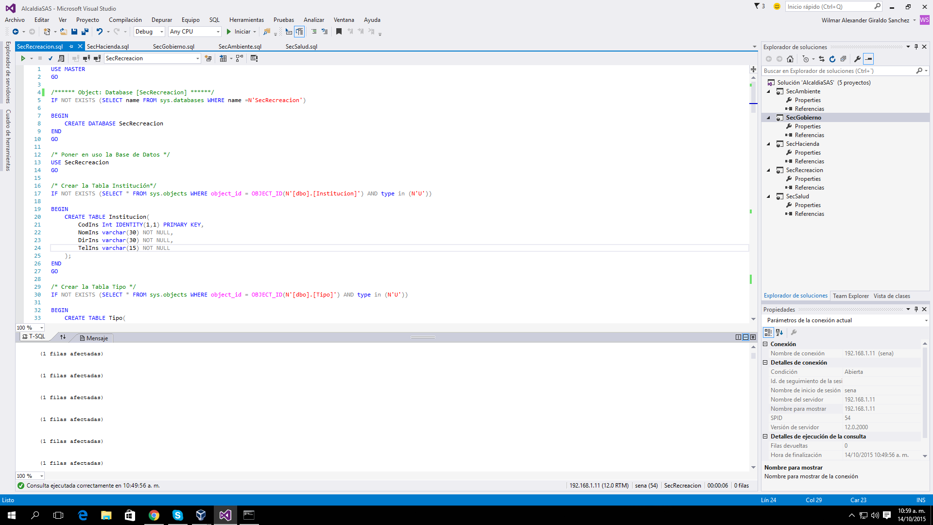Click the Comment selected lines icon

314,32
